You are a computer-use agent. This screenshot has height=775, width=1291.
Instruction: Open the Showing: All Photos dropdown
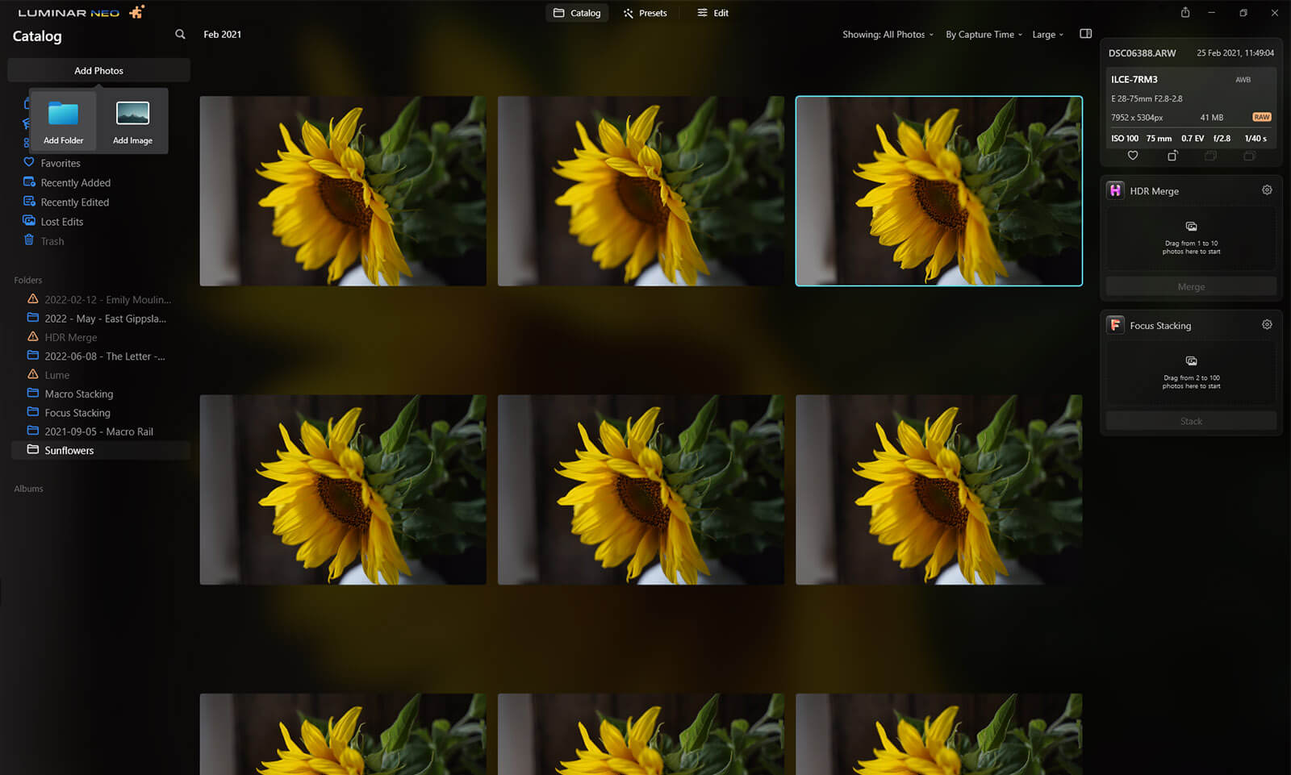(x=888, y=35)
